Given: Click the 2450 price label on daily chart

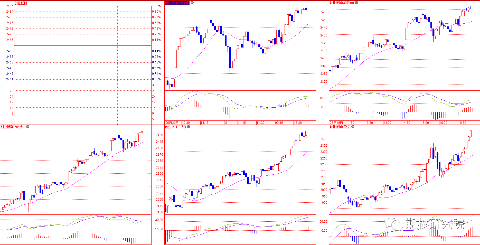Looking at the screenshot, I should (x=159, y=135).
